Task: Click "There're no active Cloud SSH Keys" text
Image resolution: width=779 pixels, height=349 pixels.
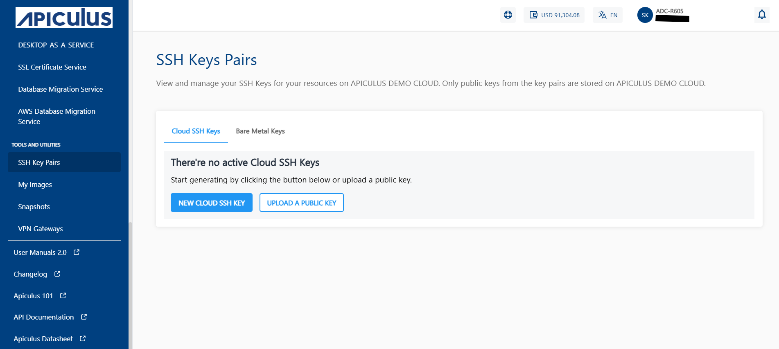Action: pyautogui.click(x=245, y=162)
